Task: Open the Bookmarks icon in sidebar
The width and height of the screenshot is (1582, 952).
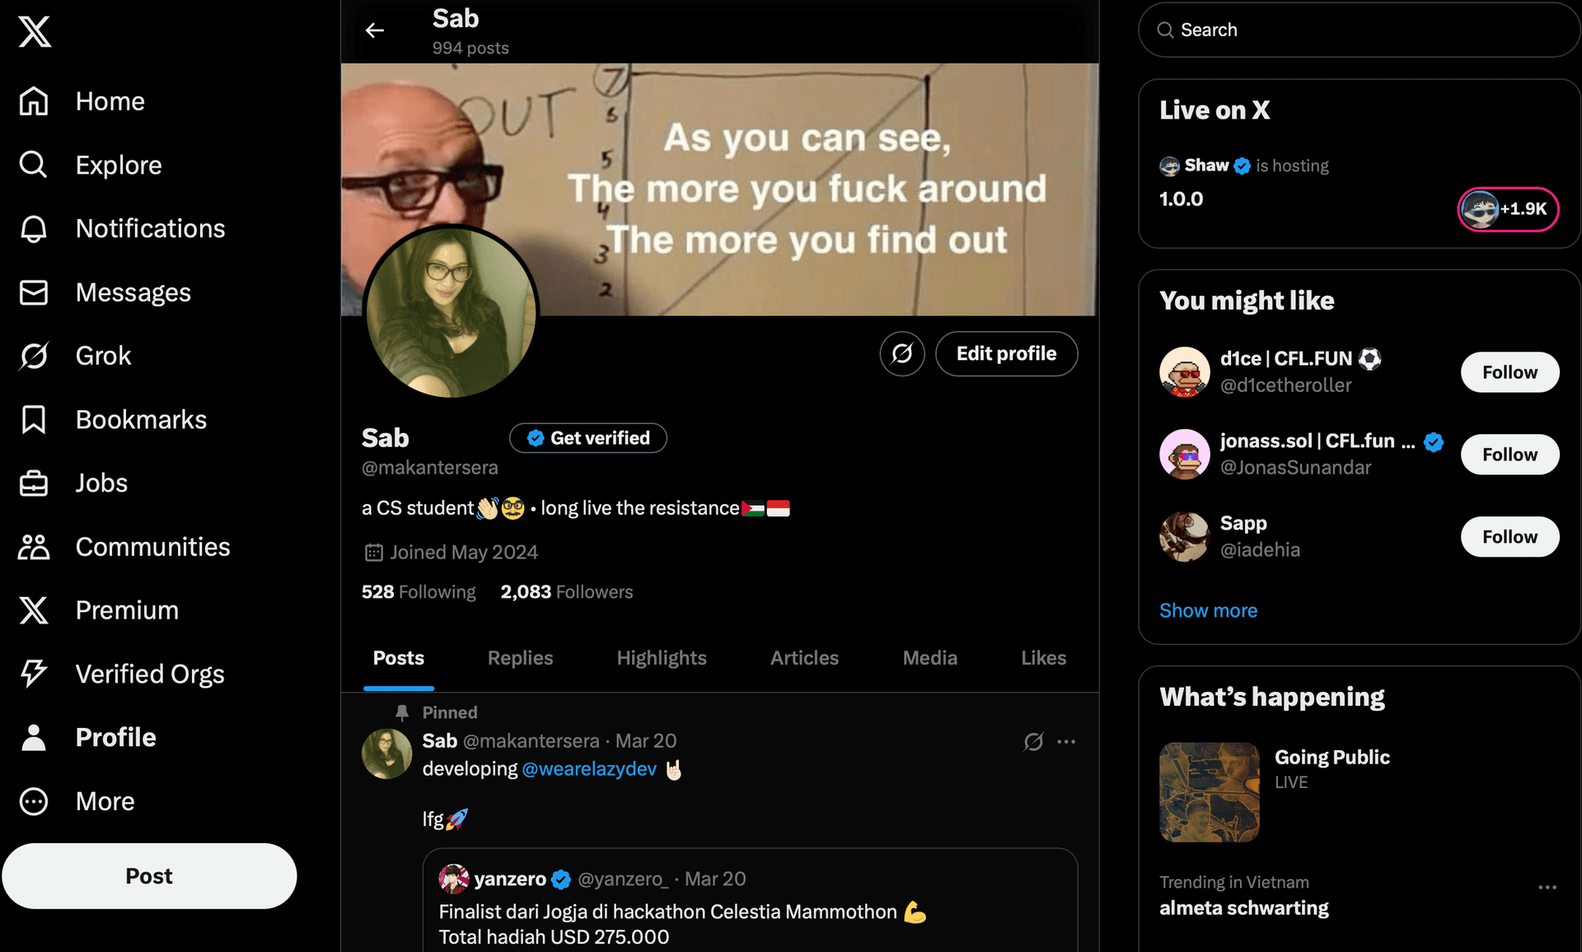Action: coord(34,419)
